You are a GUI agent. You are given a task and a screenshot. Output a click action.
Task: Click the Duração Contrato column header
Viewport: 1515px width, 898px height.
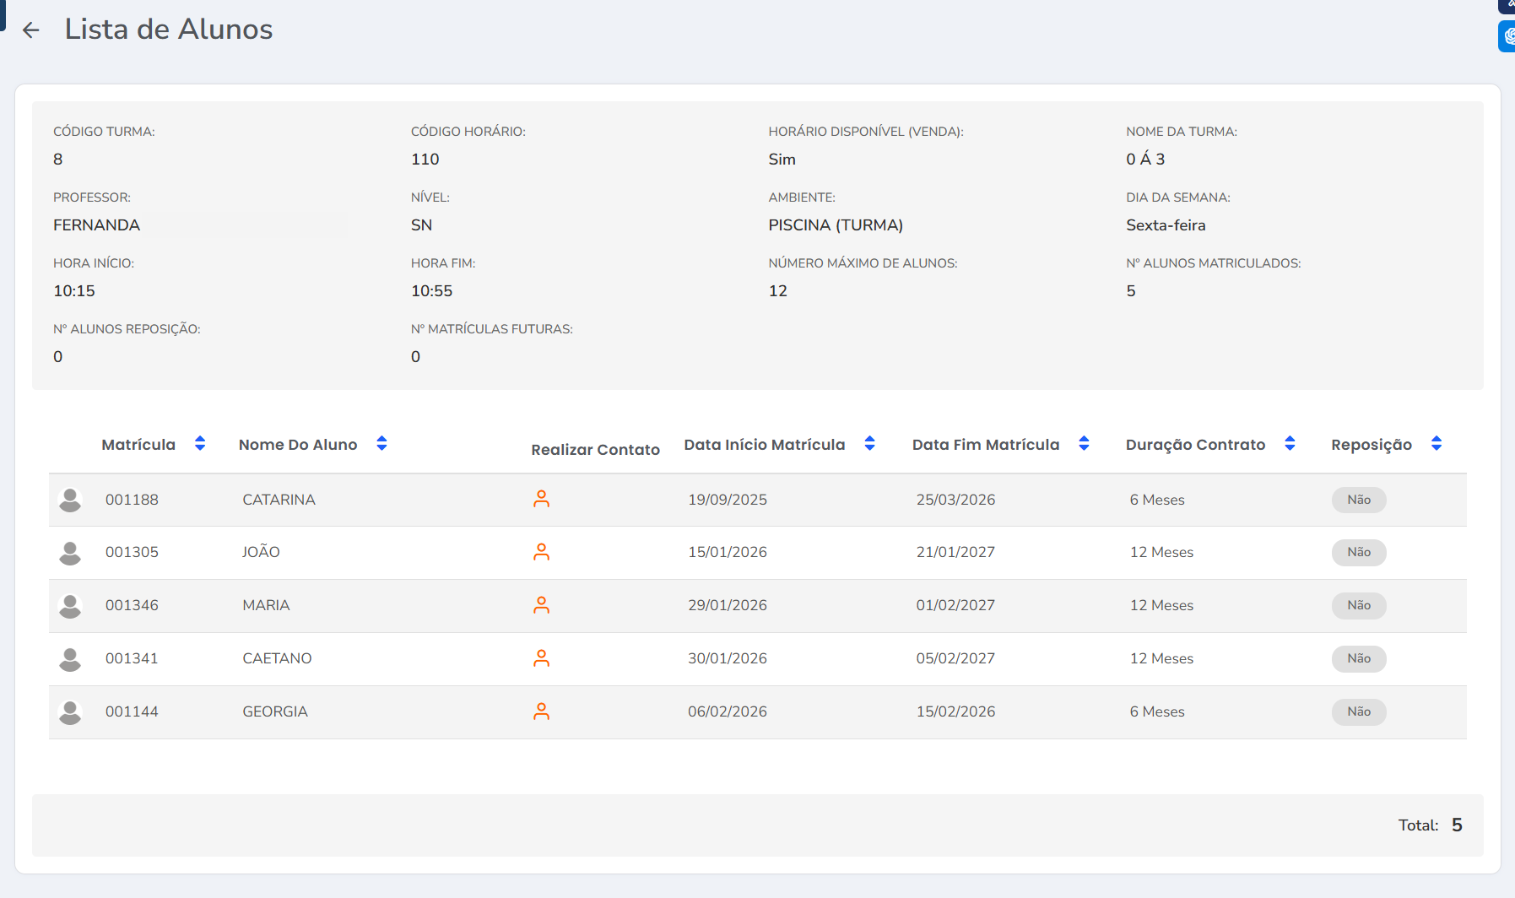1195,445
